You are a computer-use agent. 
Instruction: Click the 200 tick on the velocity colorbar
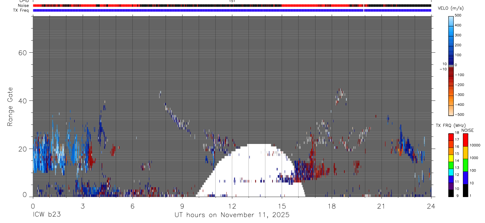coord(459,45)
